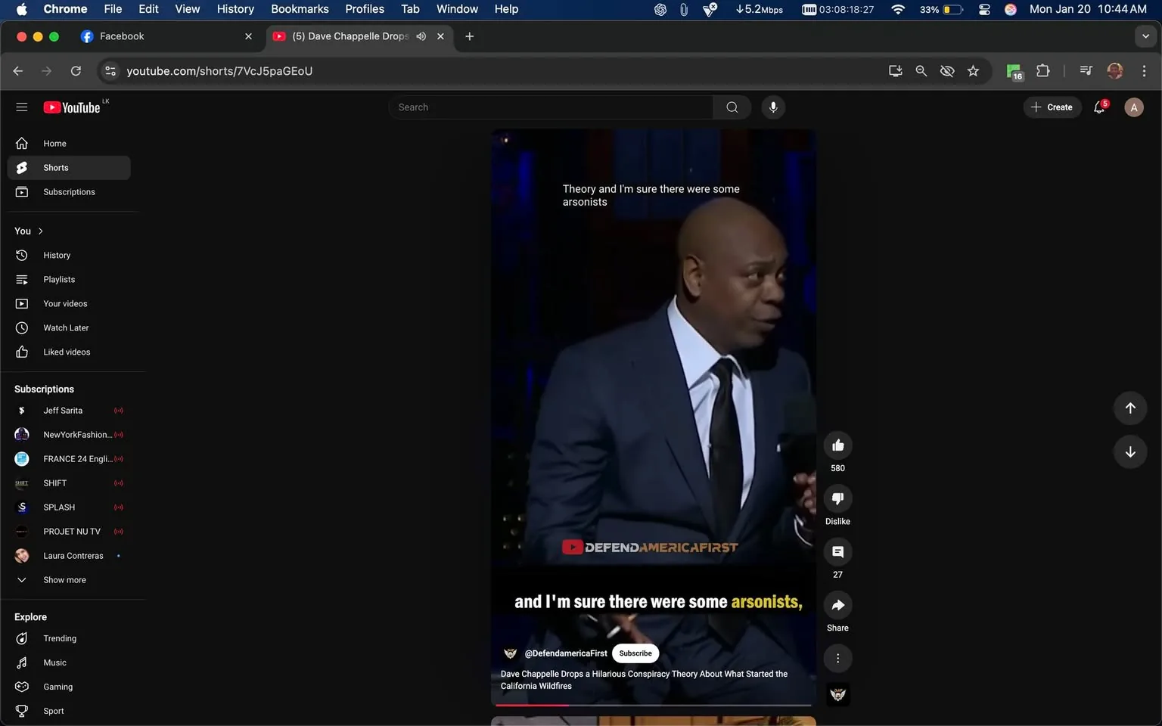Subscribe to @DefendamericaFirst channel
1162x726 pixels.
point(635,653)
